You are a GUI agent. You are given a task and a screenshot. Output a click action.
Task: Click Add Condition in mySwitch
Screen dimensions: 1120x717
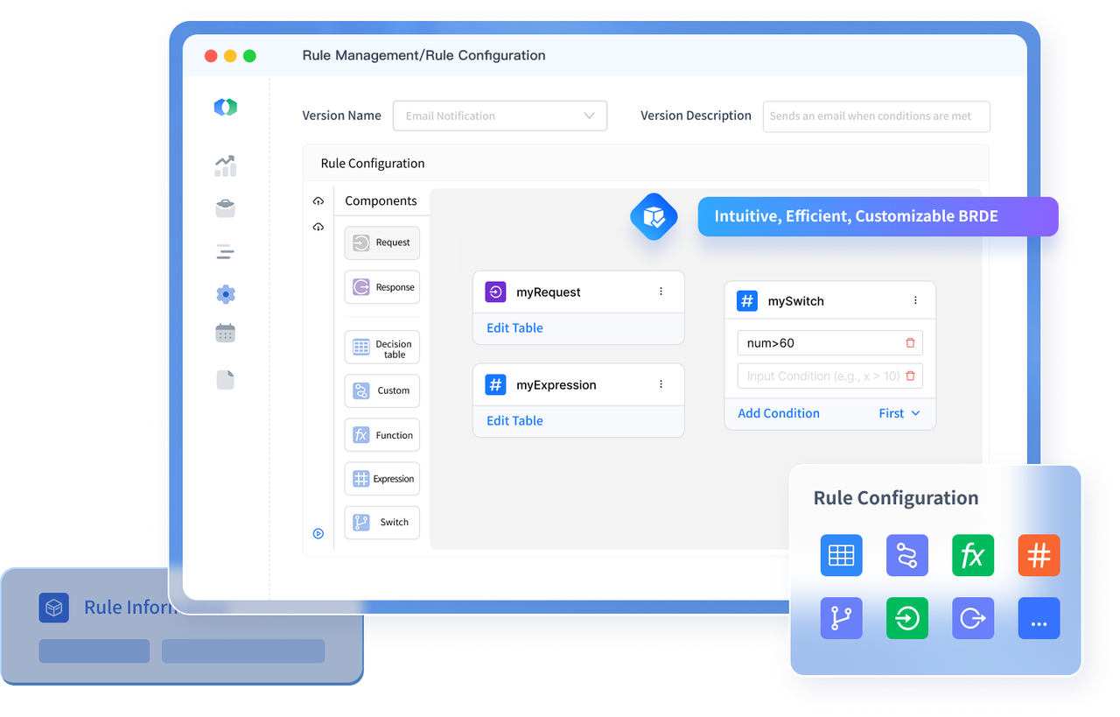778,413
